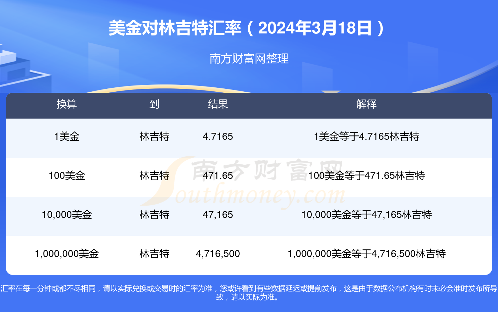Click the explanation 10,000美金等于47,165林吉特
This screenshot has height=312, width=498.
pos(367,215)
